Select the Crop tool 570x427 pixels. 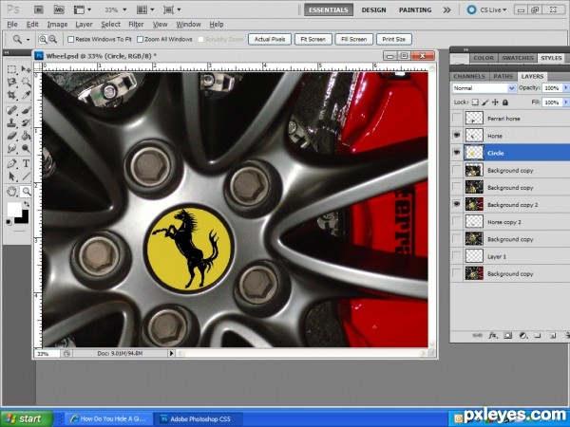11,95
